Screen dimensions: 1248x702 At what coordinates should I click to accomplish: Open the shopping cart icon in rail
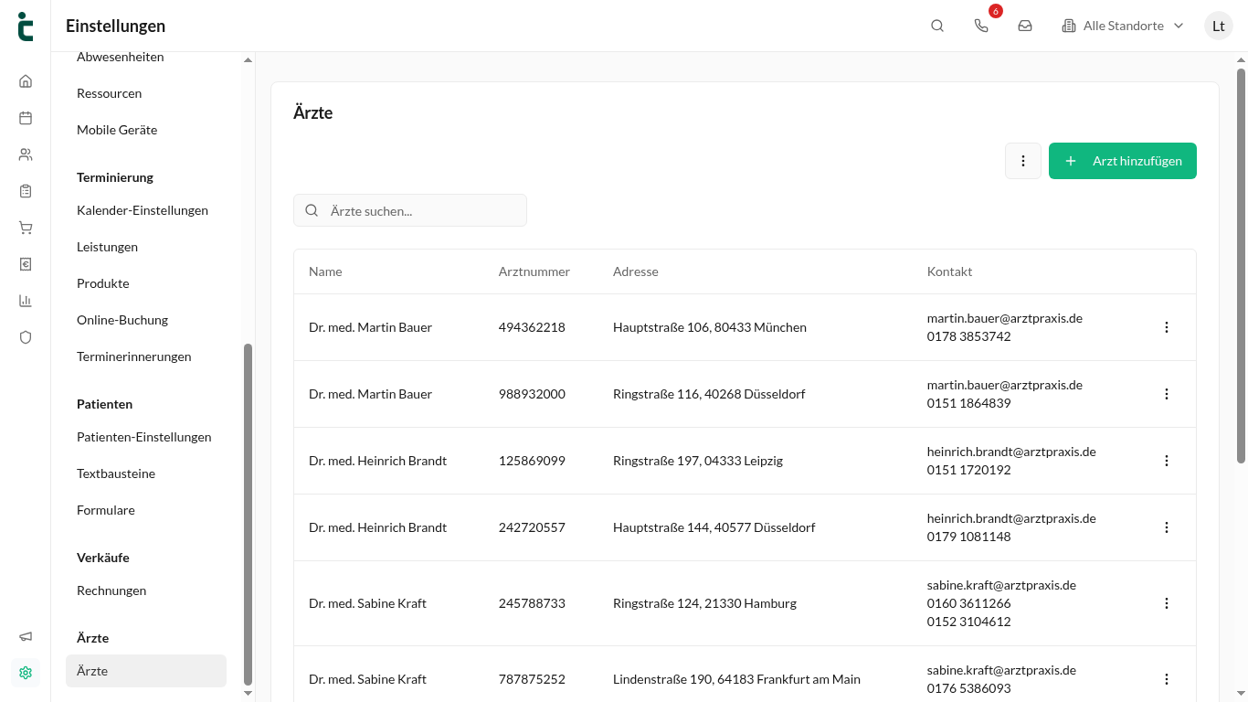tap(26, 228)
